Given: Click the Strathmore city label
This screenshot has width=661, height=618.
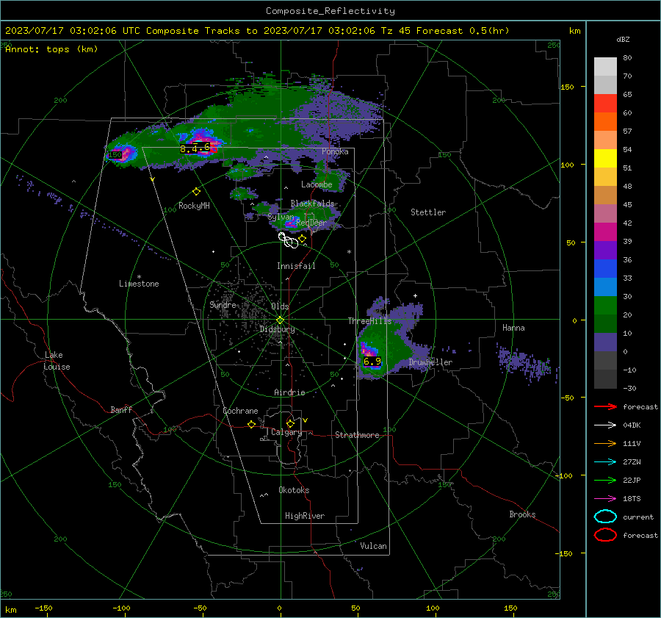Looking at the screenshot, I should [357, 435].
